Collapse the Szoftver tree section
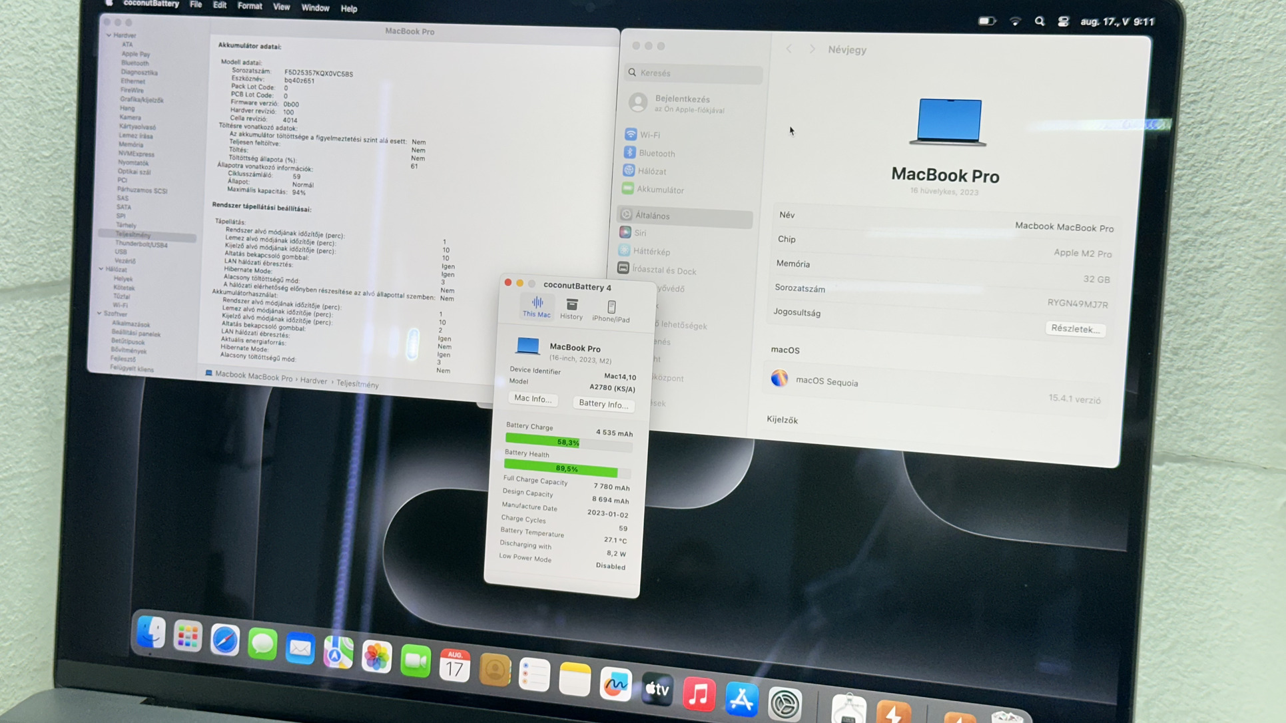Viewport: 1286px width, 723px height. pos(99,313)
